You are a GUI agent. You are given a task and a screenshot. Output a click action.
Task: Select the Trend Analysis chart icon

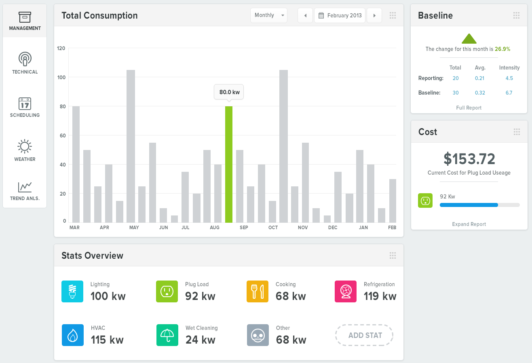pos(25,187)
